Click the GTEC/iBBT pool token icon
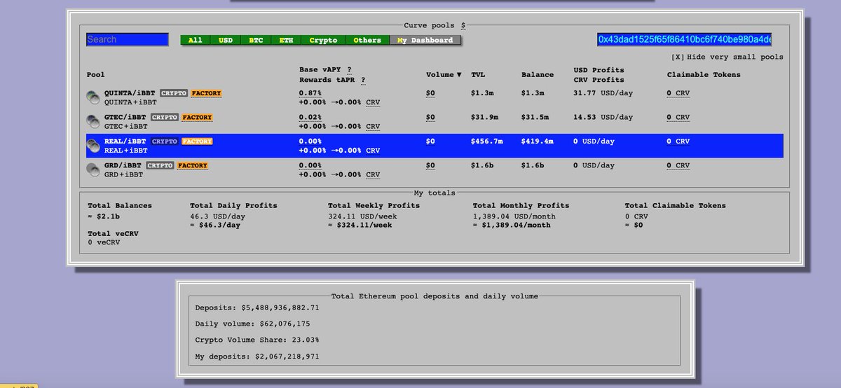Image resolution: width=841 pixels, height=388 pixels. click(93, 120)
